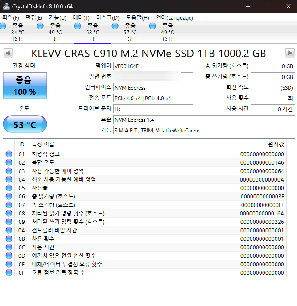Open the 편집(E) menu
The height and width of the screenshot is (306, 297).
tap(34, 18)
